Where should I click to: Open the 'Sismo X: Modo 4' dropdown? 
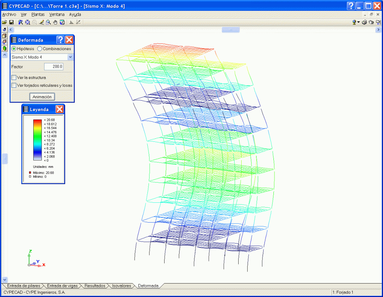70,57
